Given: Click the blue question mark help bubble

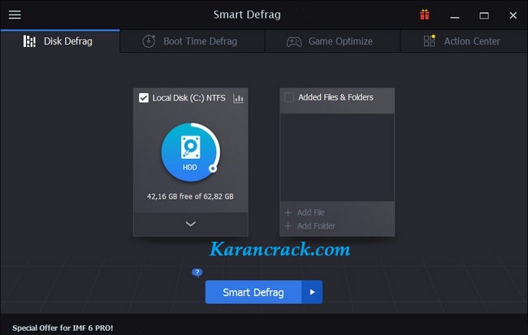Looking at the screenshot, I should 197,273.
